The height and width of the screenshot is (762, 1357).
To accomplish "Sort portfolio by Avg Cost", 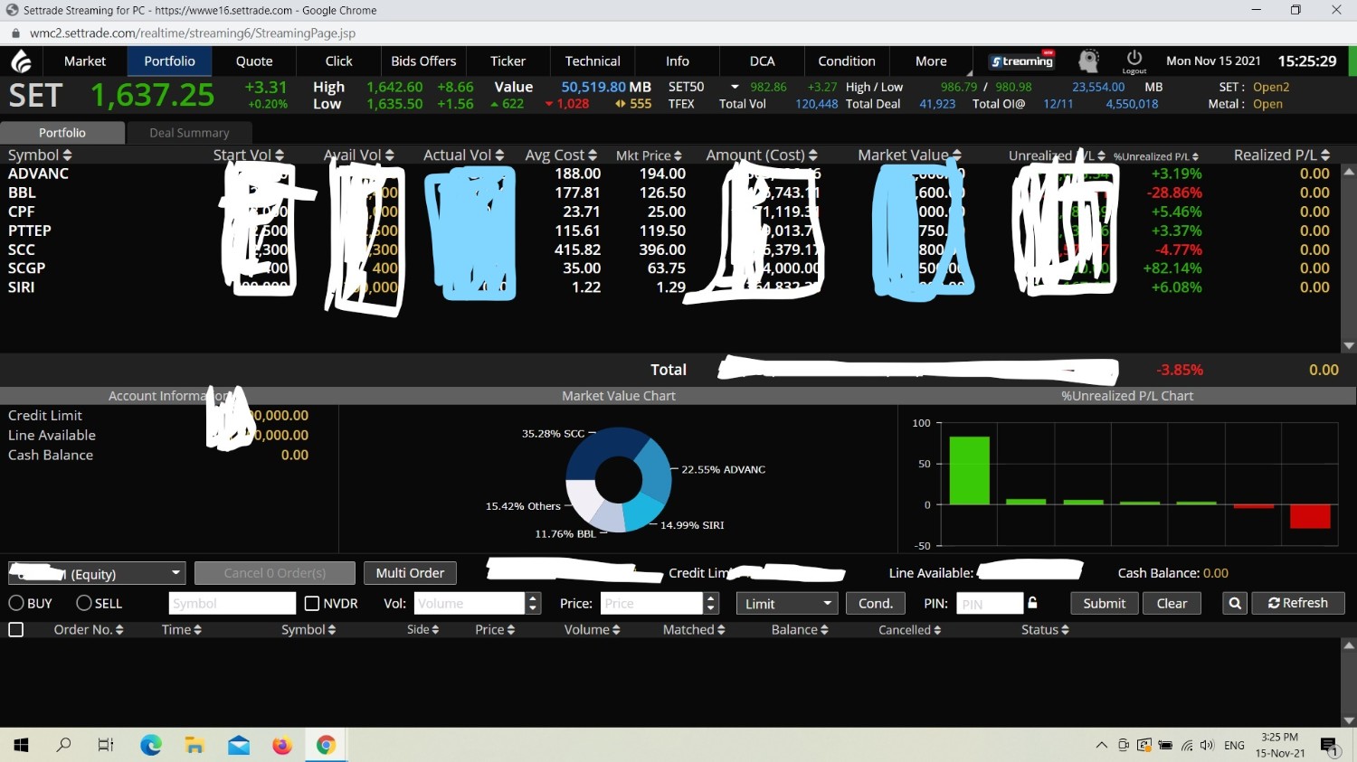I will [593, 155].
